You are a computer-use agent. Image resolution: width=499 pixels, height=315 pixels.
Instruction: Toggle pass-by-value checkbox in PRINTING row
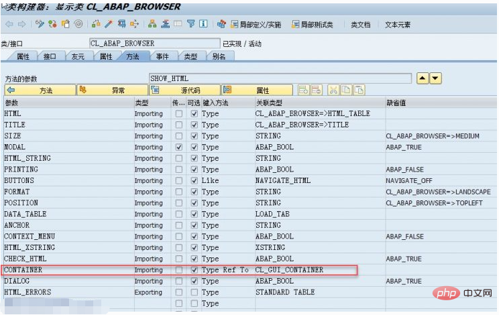coord(179,170)
